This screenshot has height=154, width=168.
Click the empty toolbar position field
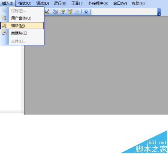click(124, 12)
